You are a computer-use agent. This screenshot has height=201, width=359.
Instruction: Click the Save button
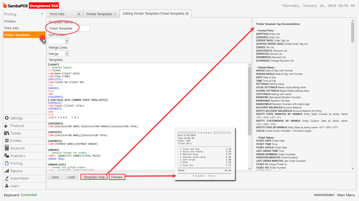pos(55,177)
